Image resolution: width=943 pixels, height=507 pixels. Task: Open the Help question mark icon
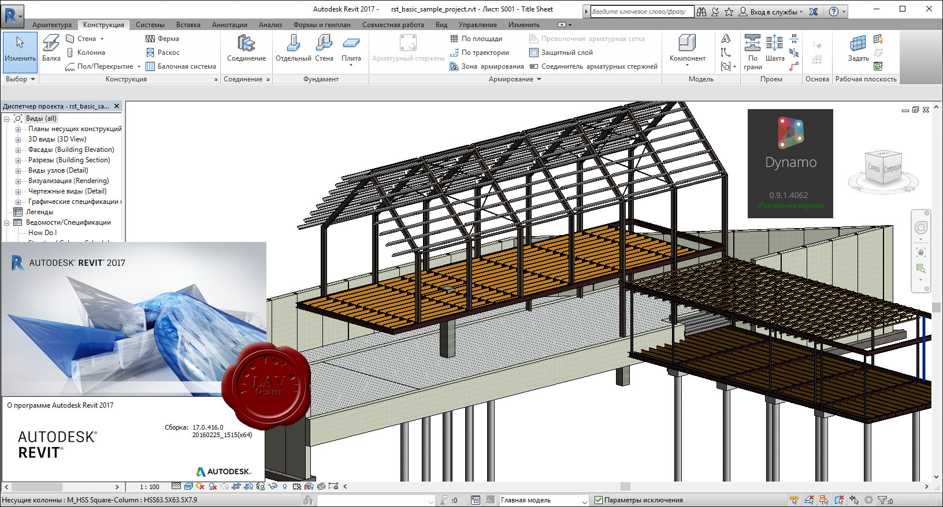(834, 12)
